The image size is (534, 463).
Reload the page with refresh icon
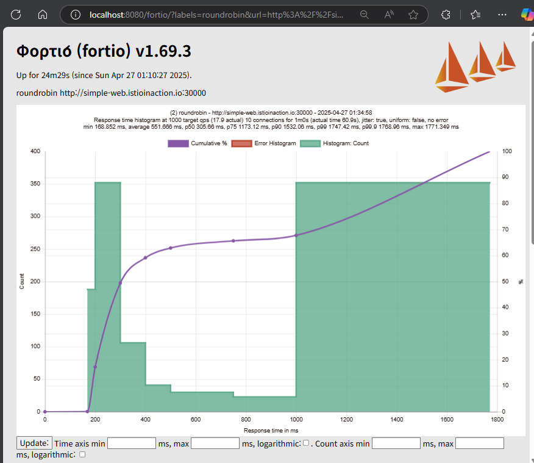pyautogui.click(x=16, y=15)
